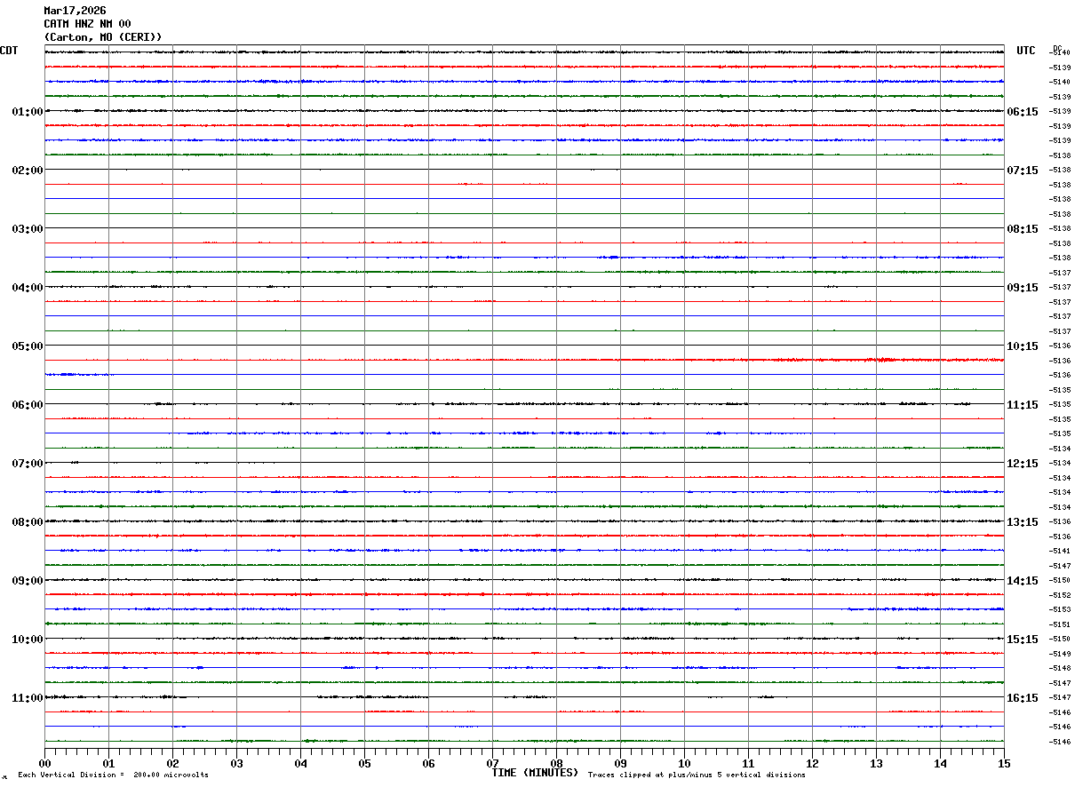Click minute tick label 12
The image size is (1075, 787).
812,763
